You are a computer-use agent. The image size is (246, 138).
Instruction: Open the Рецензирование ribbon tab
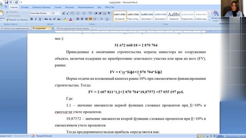[x=86, y=7]
